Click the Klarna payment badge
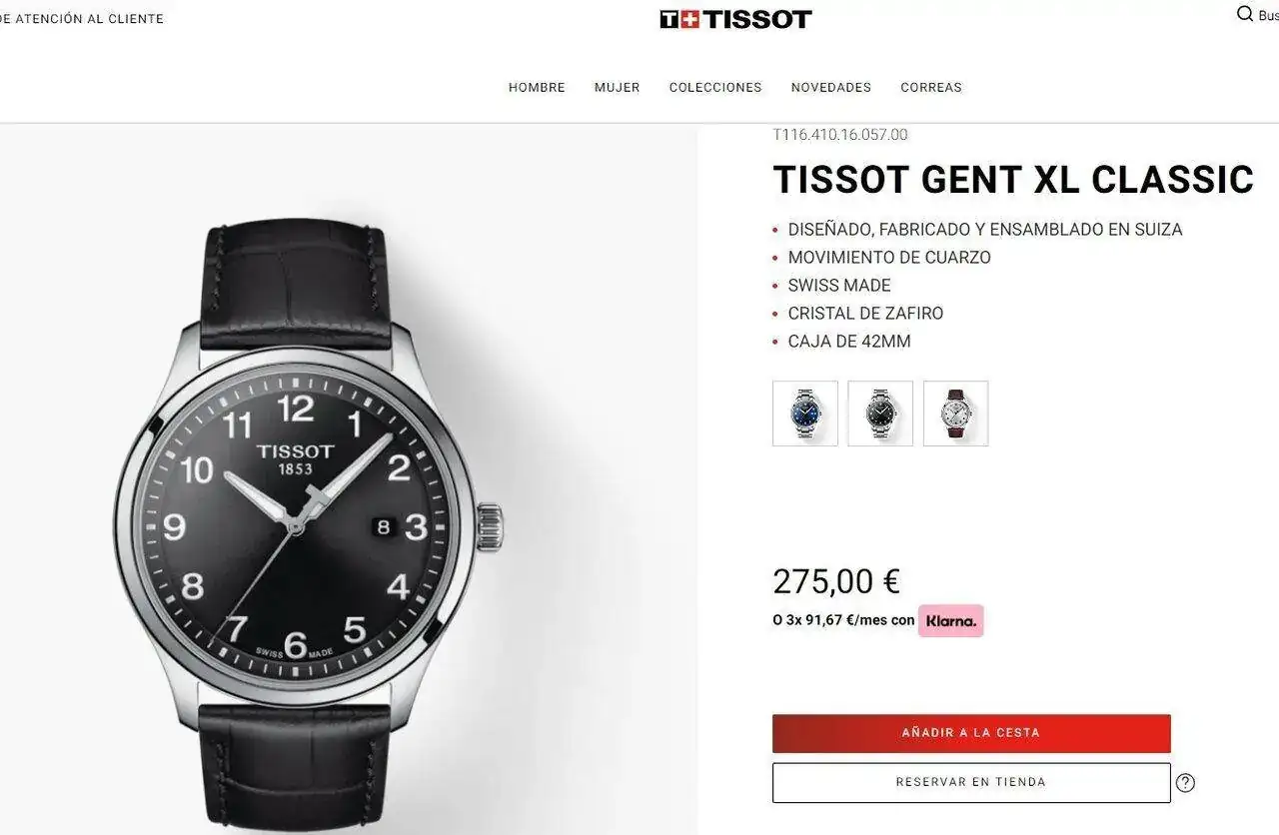Screen dimensions: 1279x835 [x=950, y=620]
